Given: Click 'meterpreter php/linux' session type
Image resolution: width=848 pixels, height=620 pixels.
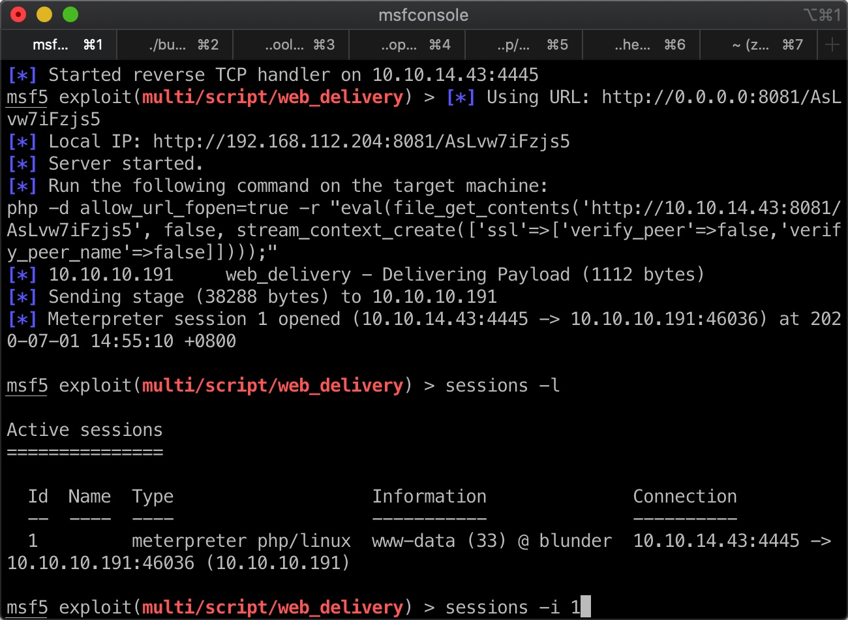Looking at the screenshot, I should 241,541.
